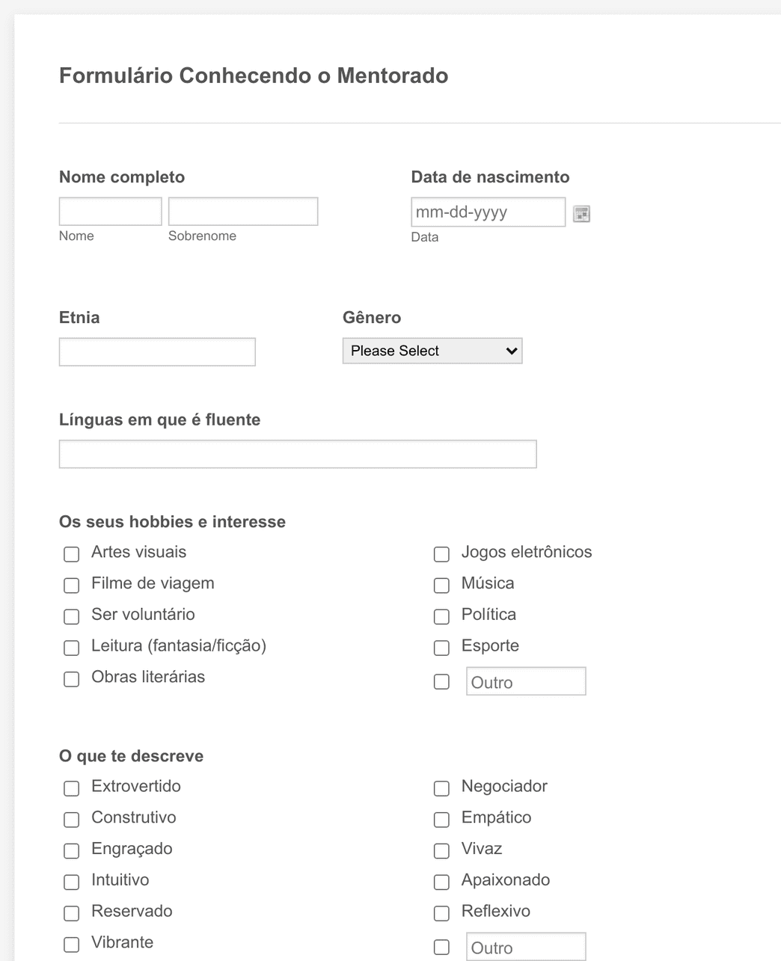Check the Artes visuais checkbox
This screenshot has width=781, height=961.
click(x=71, y=554)
